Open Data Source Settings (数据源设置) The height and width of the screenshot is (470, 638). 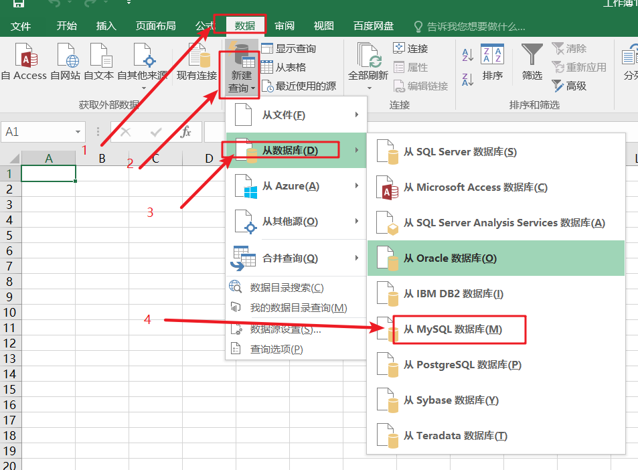click(296, 329)
